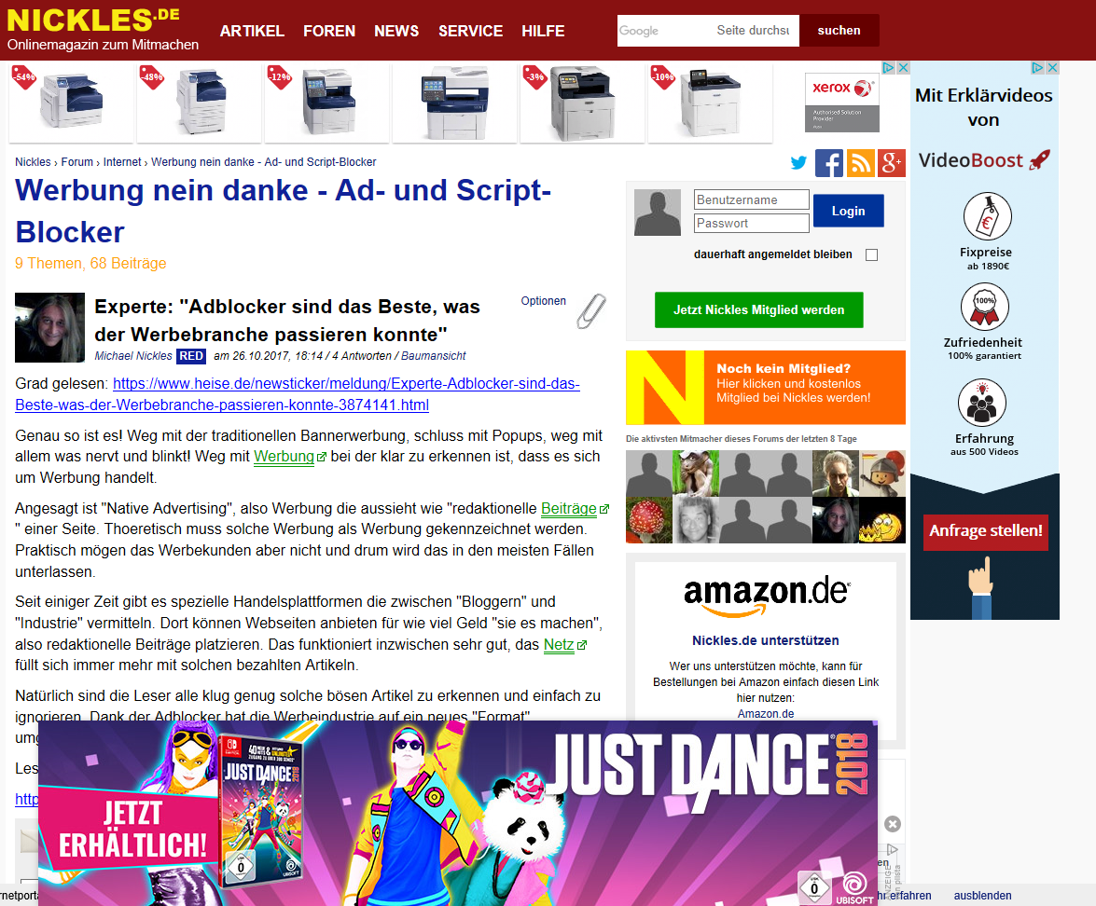The width and height of the screenshot is (1096, 906).
Task: Click Michael Nickles author avatar
Action: (x=49, y=327)
